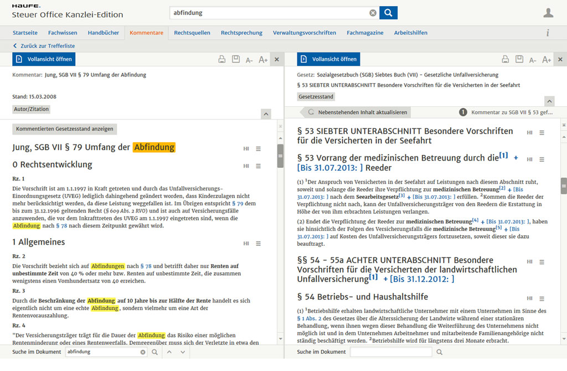
Task: Click right pane scroll down arrow
Action: pyautogui.click(x=564, y=339)
